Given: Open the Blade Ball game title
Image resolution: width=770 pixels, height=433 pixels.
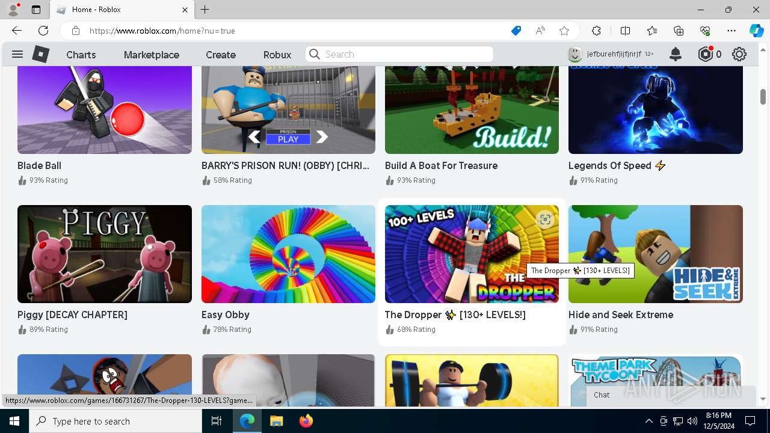Looking at the screenshot, I should (x=40, y=165).
